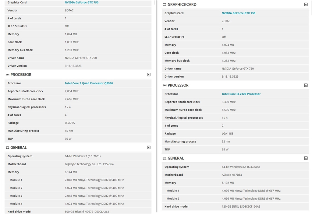
Task: Click the laptop icon beside GENERAL in left panel
Action: (x=8, y=148)
